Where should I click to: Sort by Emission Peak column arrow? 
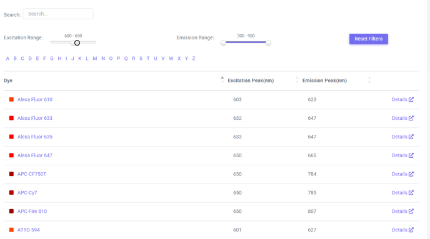tap(369, 80)
